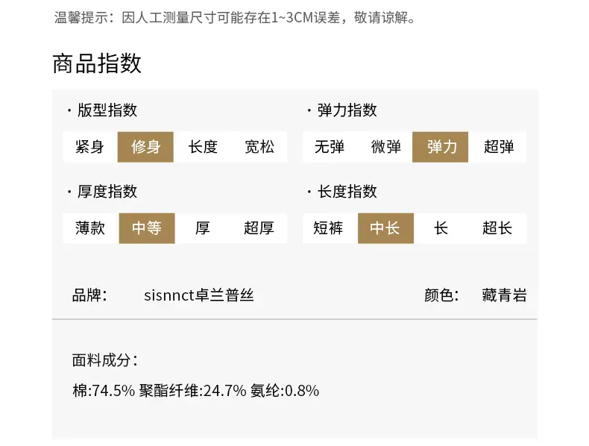Select 微弹 elasticity option
589x446 pixels.
(x=385, y=147)
